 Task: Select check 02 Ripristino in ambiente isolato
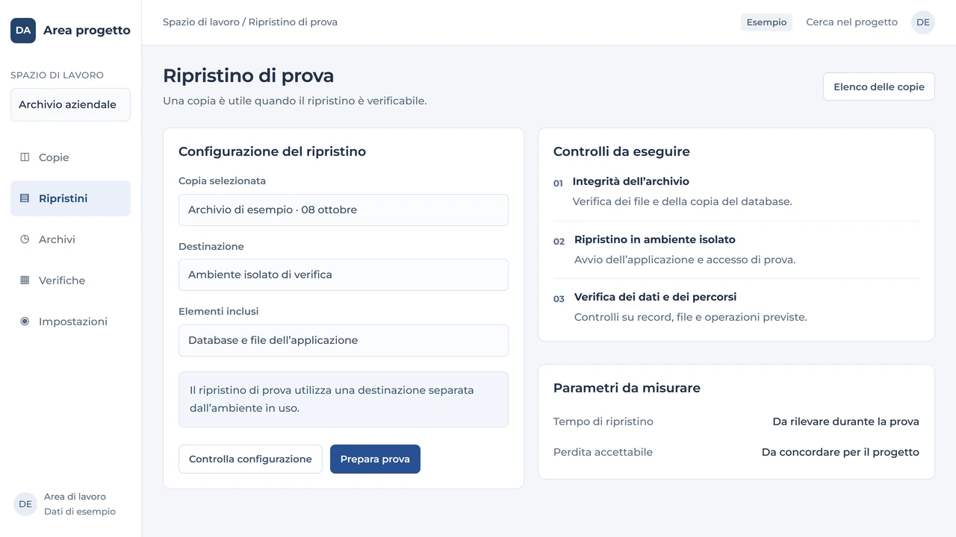tap(736, 250)
